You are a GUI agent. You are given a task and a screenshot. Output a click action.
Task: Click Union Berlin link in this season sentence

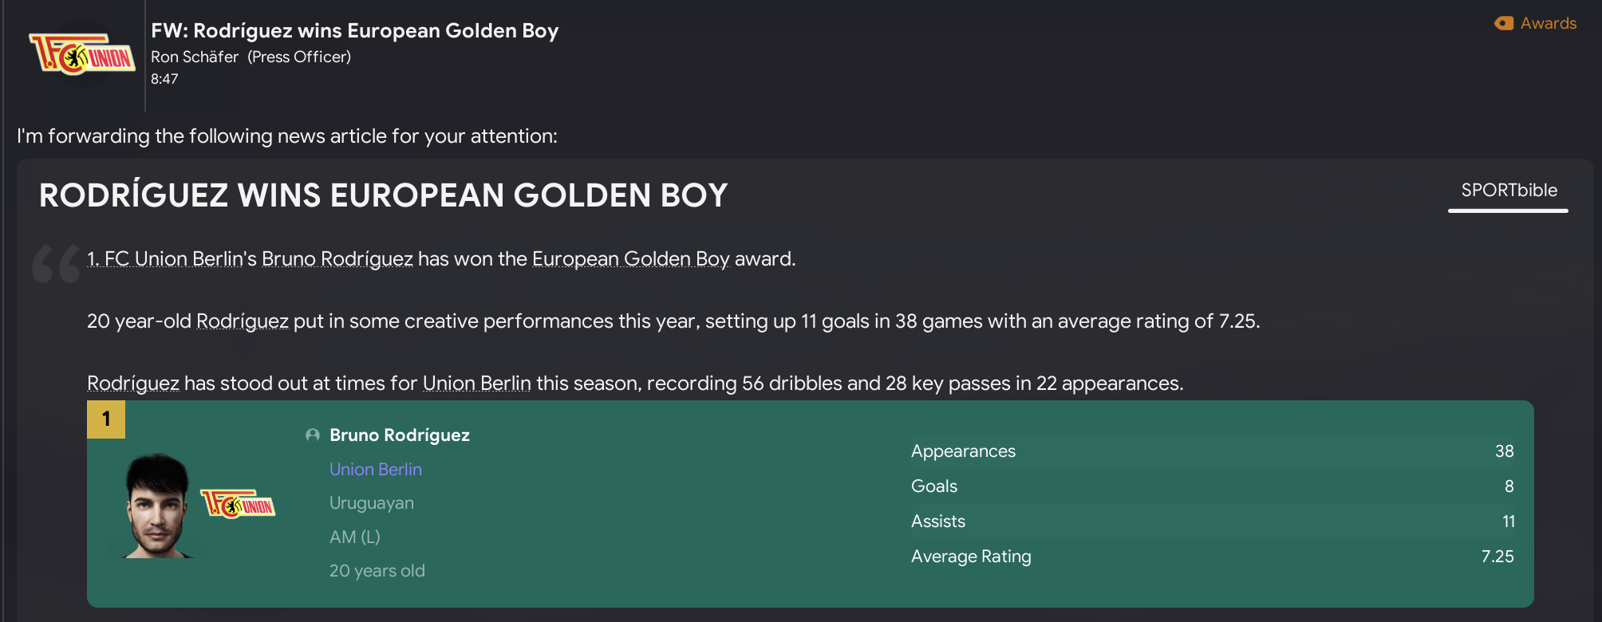(x=476, y=384)
